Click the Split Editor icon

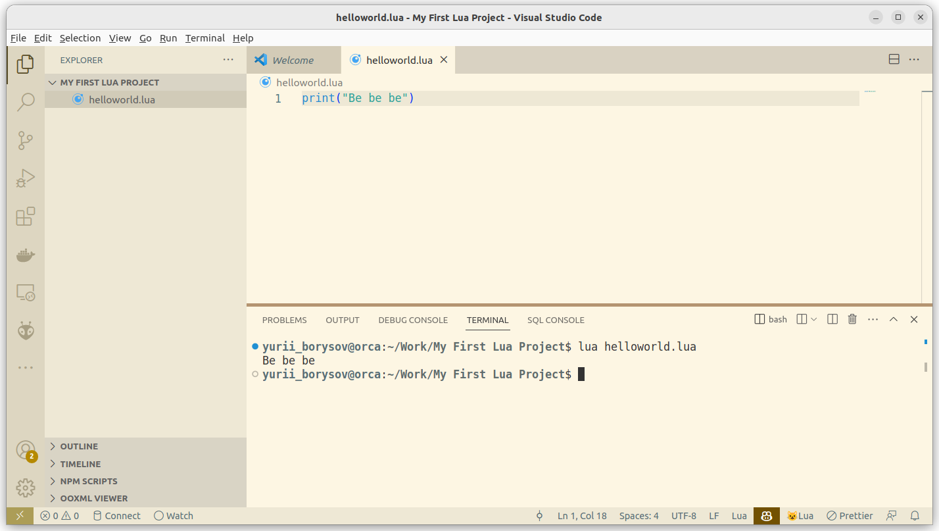click(894, 59)
